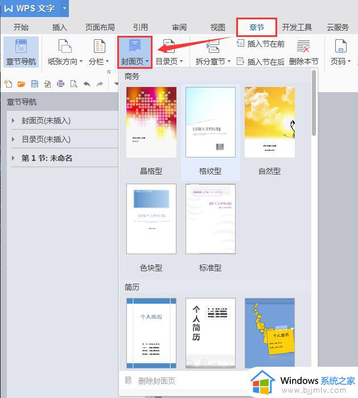The height and width of the screenshot is (398, 358).
Task: Switch to the 插入 tab
Action: coord(59,27)
